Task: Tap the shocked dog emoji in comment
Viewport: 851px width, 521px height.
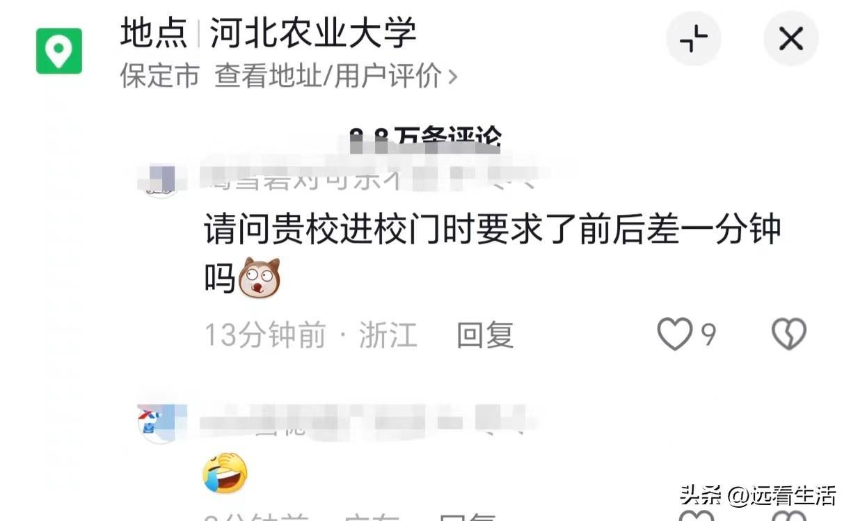Action: coord(259,277)
